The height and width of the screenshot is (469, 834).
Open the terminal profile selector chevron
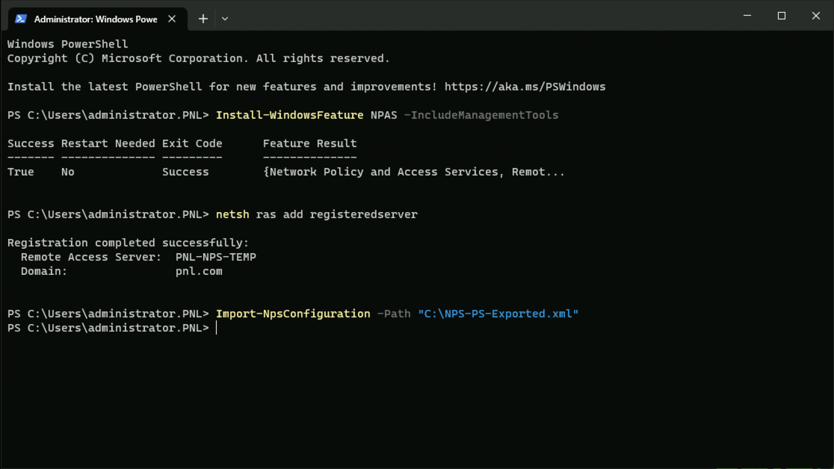coord(225,18)
